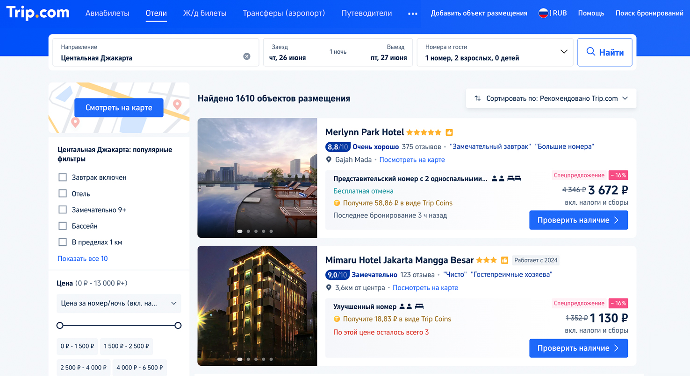This screenshot has height=376, width=690.
Task: Click bed icons of Представительский номер
Action: point(514,179)
